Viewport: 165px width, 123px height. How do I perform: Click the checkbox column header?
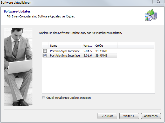pyautogui.click(x=45, y=46)
